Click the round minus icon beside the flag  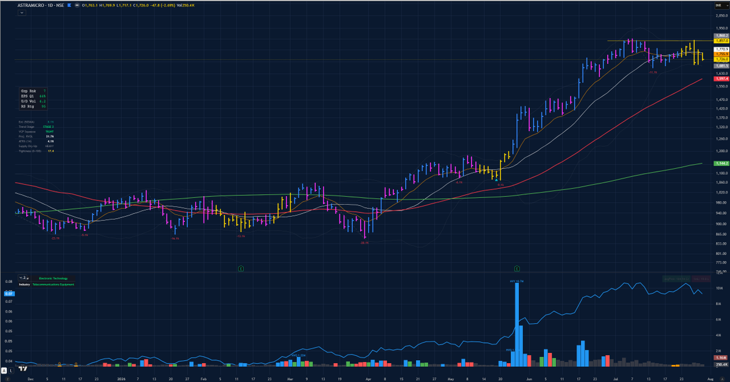tap(78, 5)
